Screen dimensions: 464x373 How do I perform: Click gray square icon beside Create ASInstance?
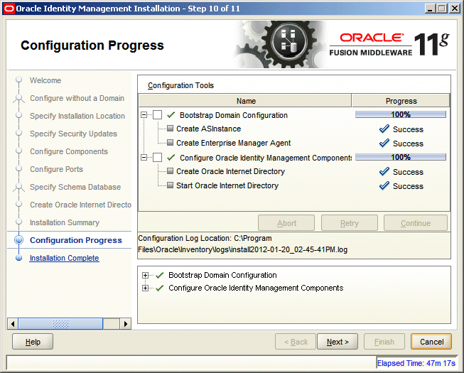pyautogui.click(x=170, y=129)
